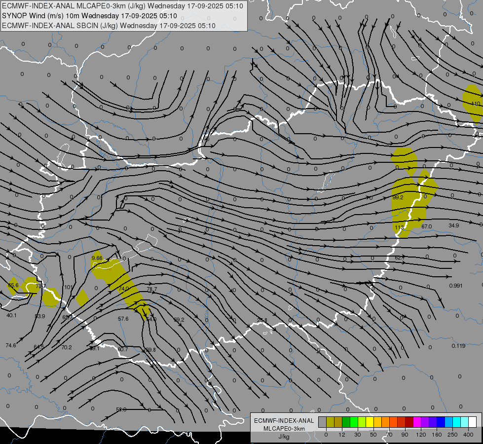Choose the bright cyan legend swatch
The width and height of the screenshot is (483, 444).
456,422
